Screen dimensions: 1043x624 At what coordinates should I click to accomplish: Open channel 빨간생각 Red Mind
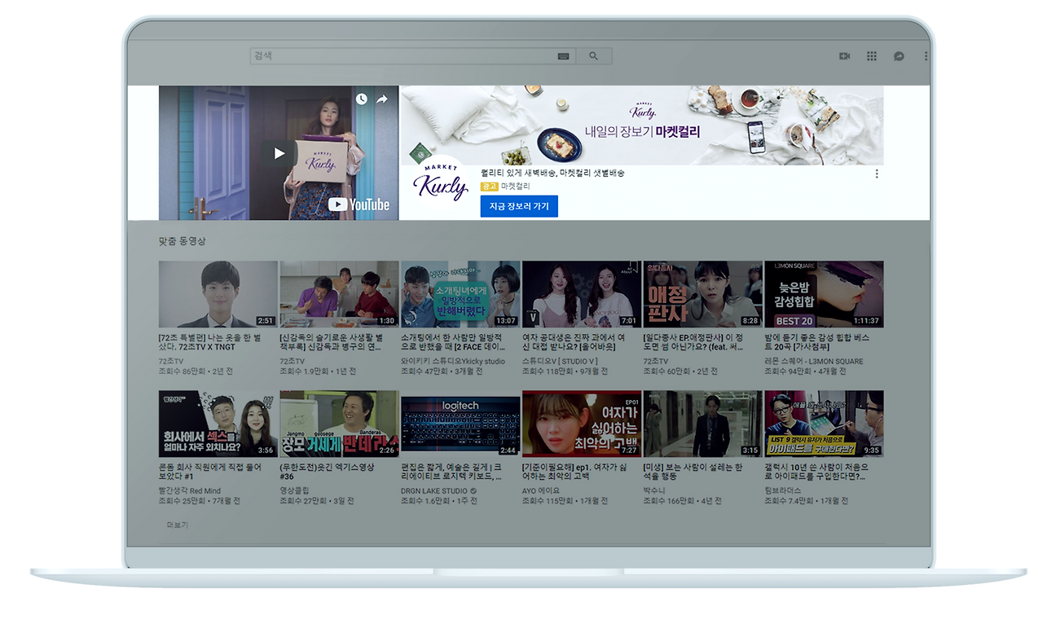190,491
